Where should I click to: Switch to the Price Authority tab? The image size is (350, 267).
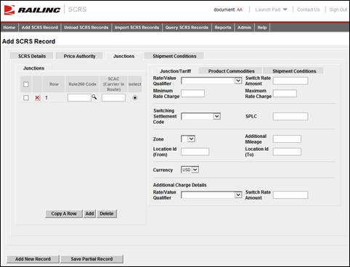coord(79,56)
